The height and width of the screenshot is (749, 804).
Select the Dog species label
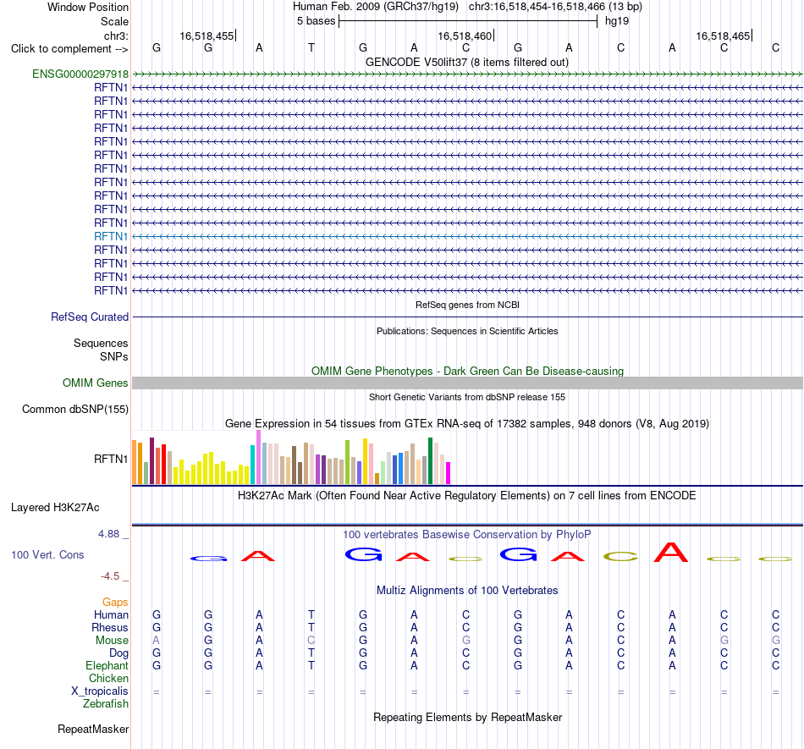119,653
